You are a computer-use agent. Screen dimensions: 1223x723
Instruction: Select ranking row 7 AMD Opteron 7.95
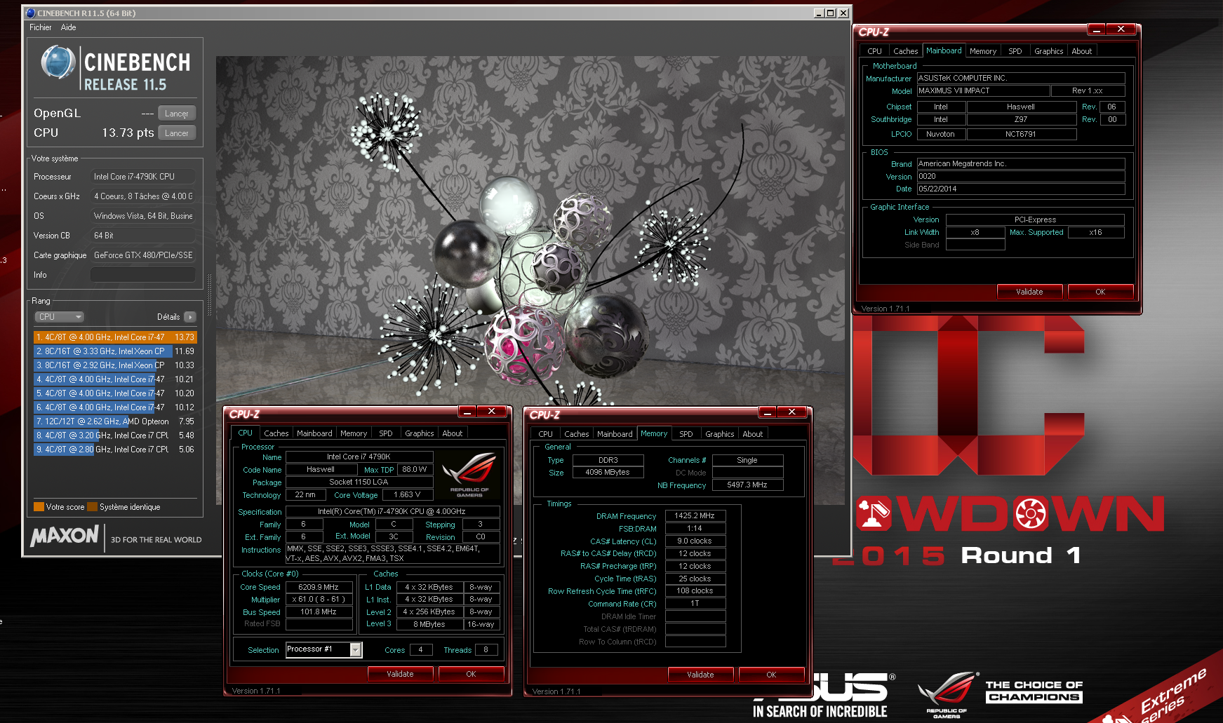[x=115, y=421]
